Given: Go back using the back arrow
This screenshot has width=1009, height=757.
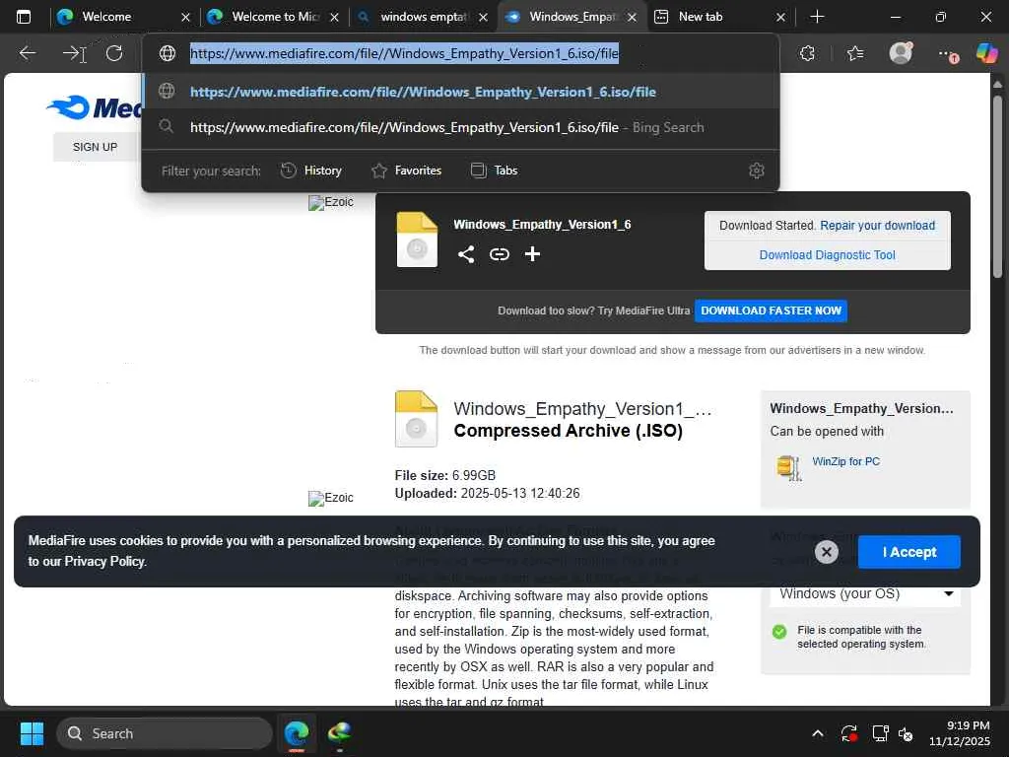Looking at the screenshot, I should point(27,53).
